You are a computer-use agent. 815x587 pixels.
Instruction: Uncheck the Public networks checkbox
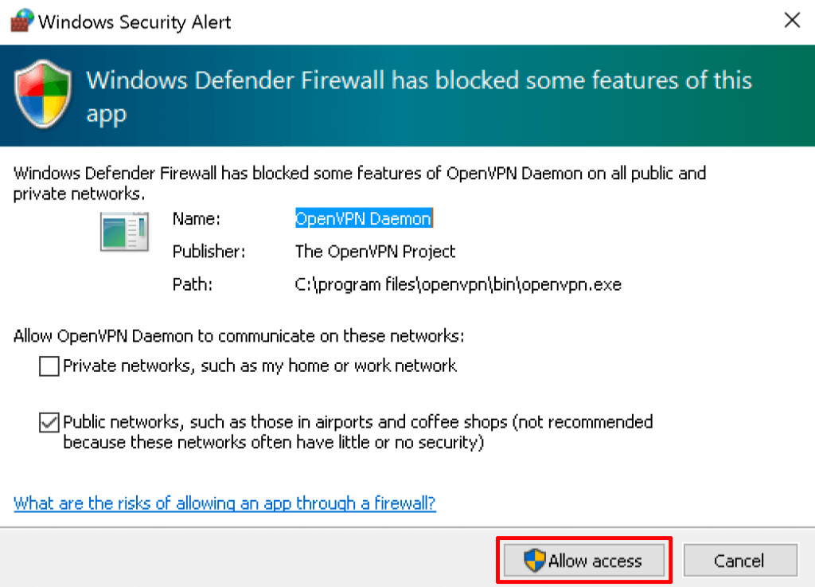[x=49, y=422]
